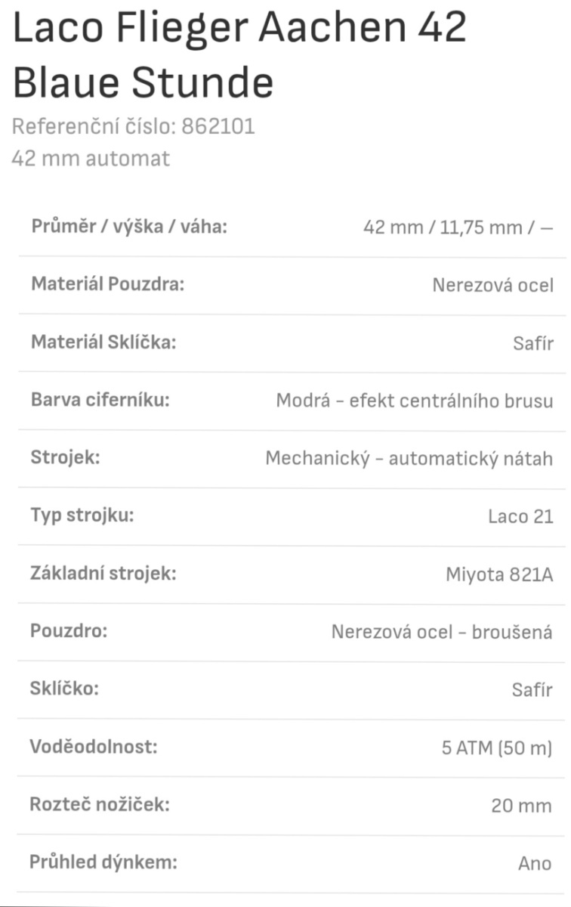Click the Průměr / výška / váha label

(x=129, y=227)
